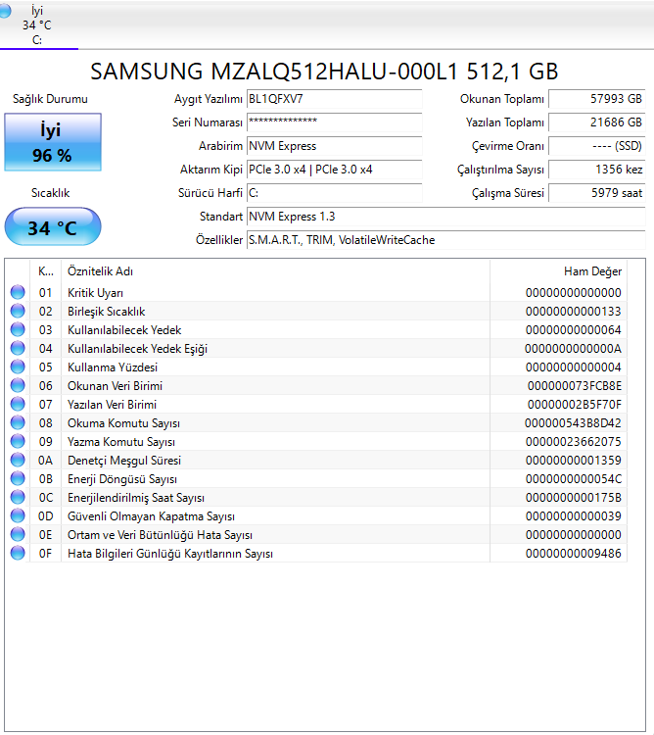Click the status orb for Yazma Komutu Sayısı
The height and width of the screenshot is (735, 654).
18,441
